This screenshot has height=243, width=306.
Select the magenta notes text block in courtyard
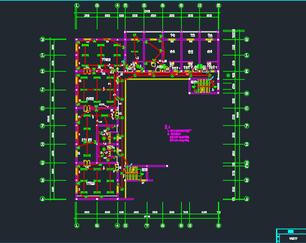tap(178, 133)
